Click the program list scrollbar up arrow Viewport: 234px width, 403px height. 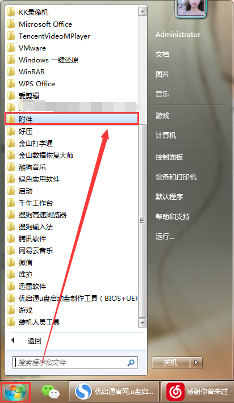pyautogui.click(x=142, y=11)
